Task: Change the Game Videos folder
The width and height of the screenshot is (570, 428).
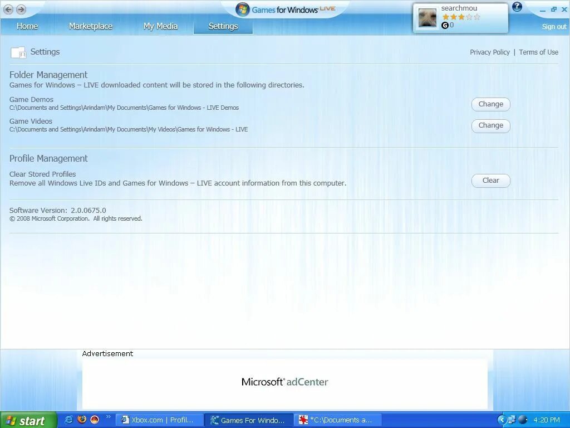Action: [x=491, y=125]
